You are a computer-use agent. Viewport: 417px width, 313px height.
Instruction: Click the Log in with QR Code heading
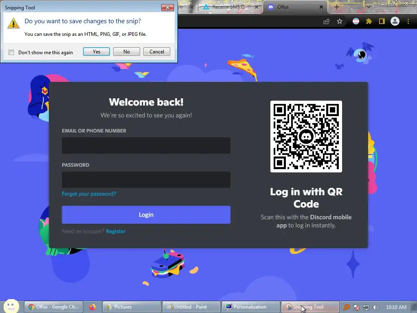click(306, 198)
